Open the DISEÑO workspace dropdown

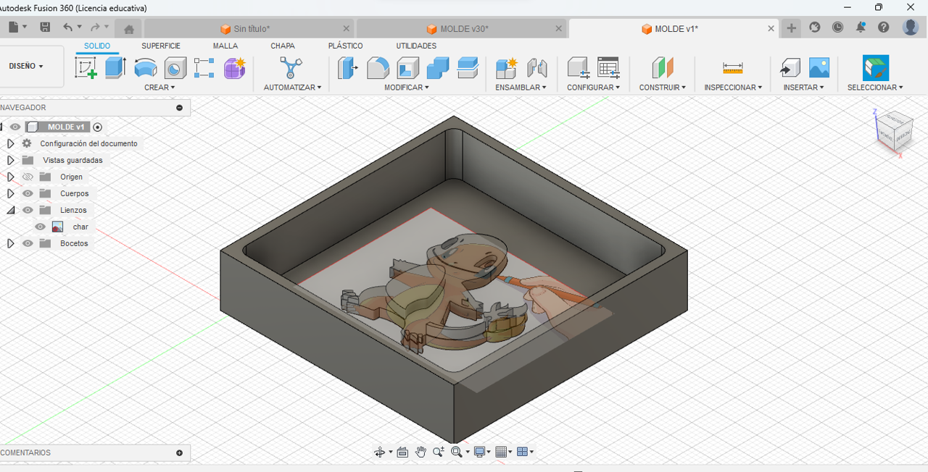point(26,66)
